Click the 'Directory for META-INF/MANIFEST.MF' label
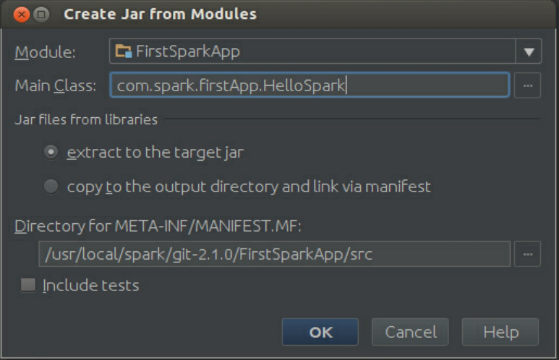 pyautogui.click(x=159, y=227)
